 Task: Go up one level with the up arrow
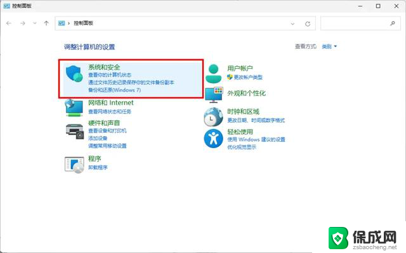coord(46,23)
